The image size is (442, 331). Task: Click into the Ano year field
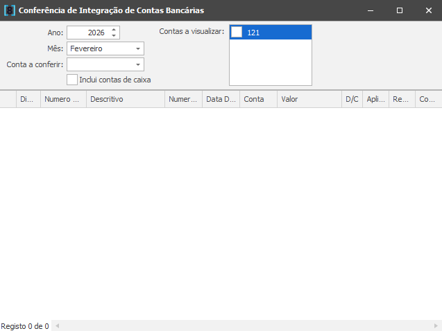[x=87, y=33]
